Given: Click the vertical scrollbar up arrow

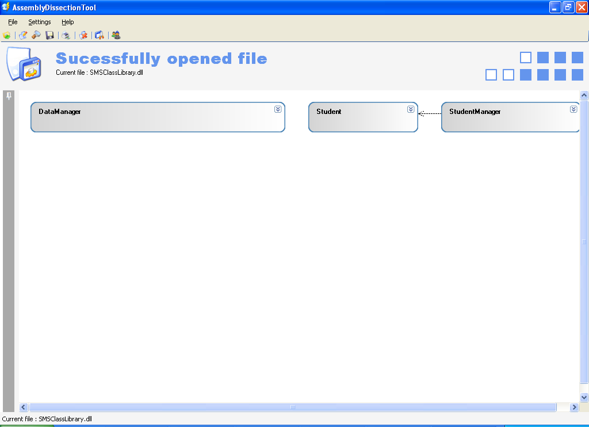Looking at the screenshot, I should (584, 95).
